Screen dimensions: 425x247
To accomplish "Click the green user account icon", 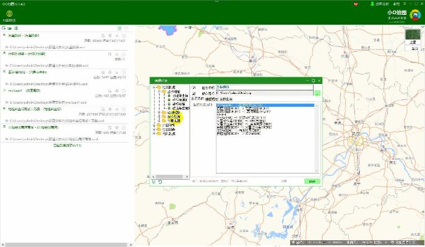I will coord(373,4).
